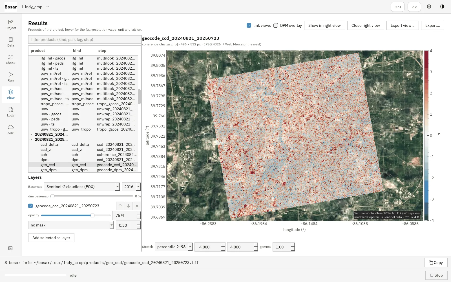Move layer up with the arrow icon
The height and width of the screenshot is (282, 451).
pos(120,206)
